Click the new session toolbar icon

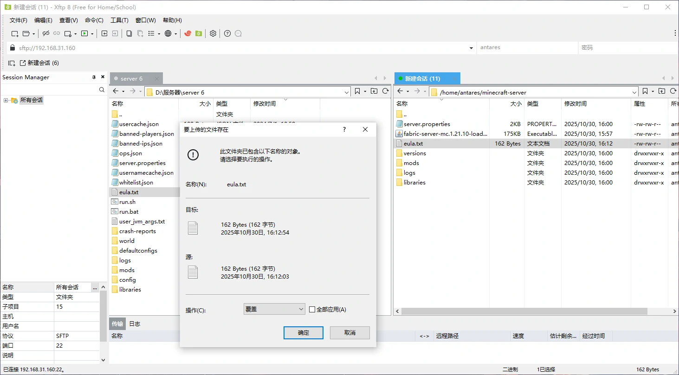tap(15, 33)
